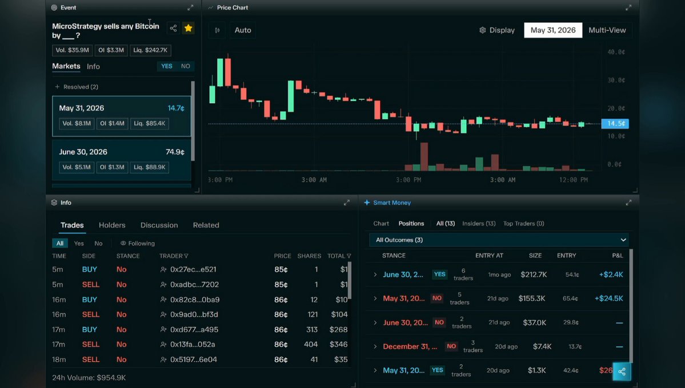Viewport: 685px width, 388px height.
Task: Open the All Outcomes (3) dropdown
Action: click(x=499, y=240)
